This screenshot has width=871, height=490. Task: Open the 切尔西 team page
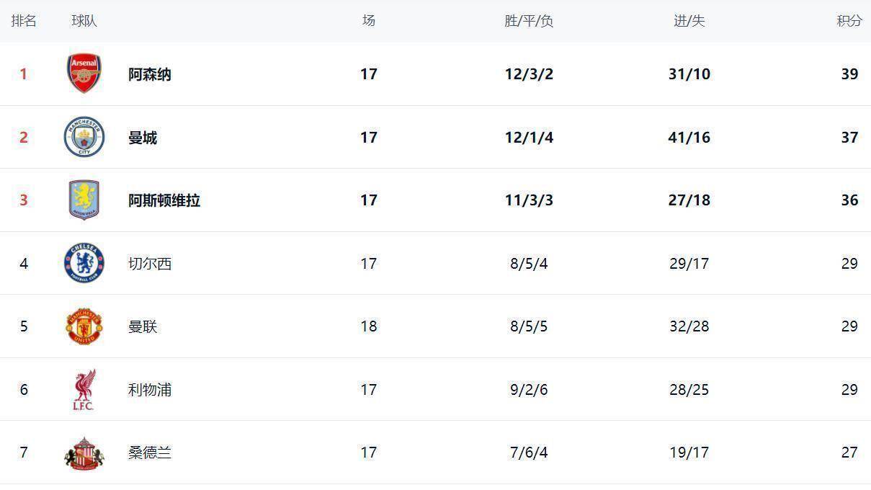[150, 264]
